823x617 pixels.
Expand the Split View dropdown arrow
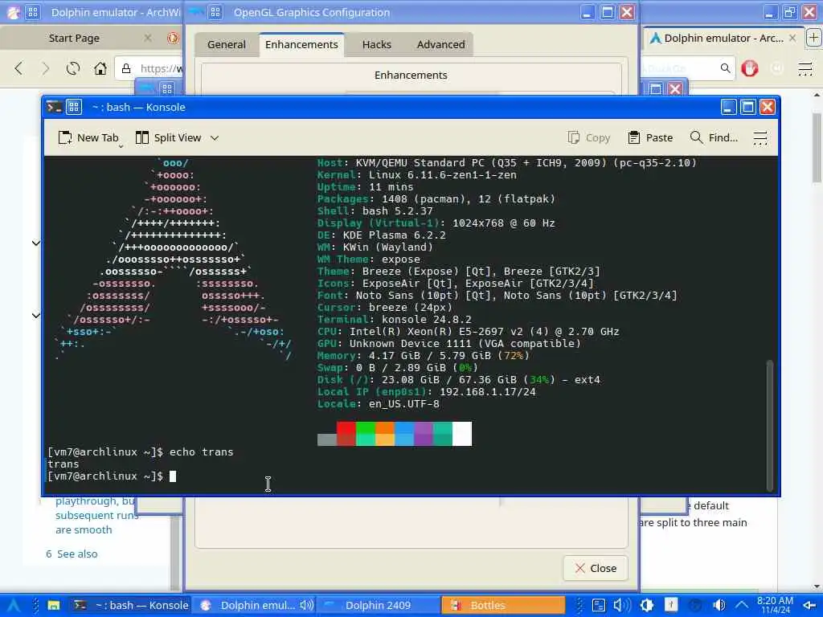click(214, 138)
